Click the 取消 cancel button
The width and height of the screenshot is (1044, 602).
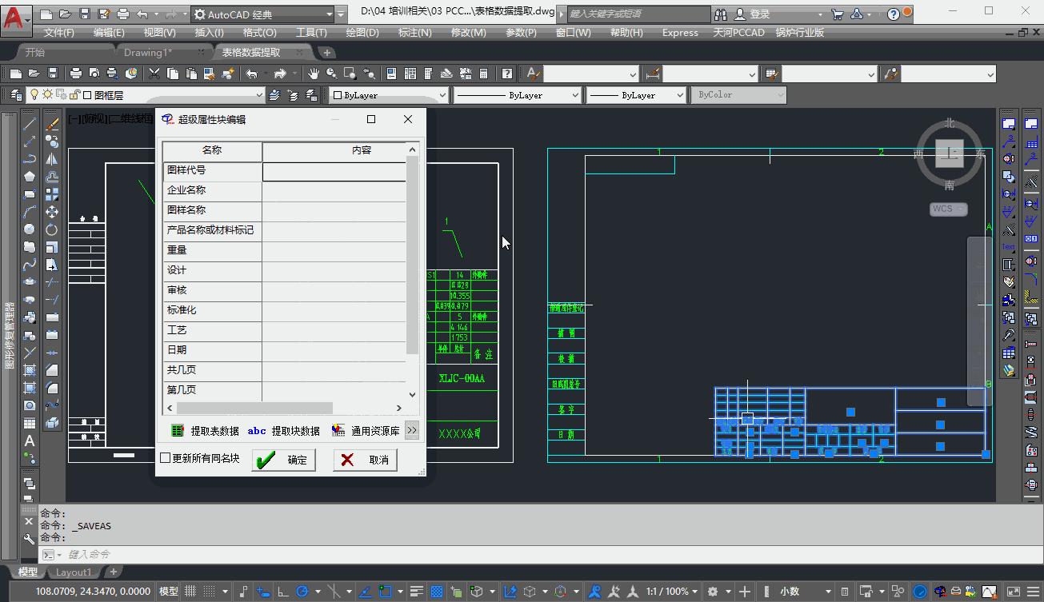point(366,460)
